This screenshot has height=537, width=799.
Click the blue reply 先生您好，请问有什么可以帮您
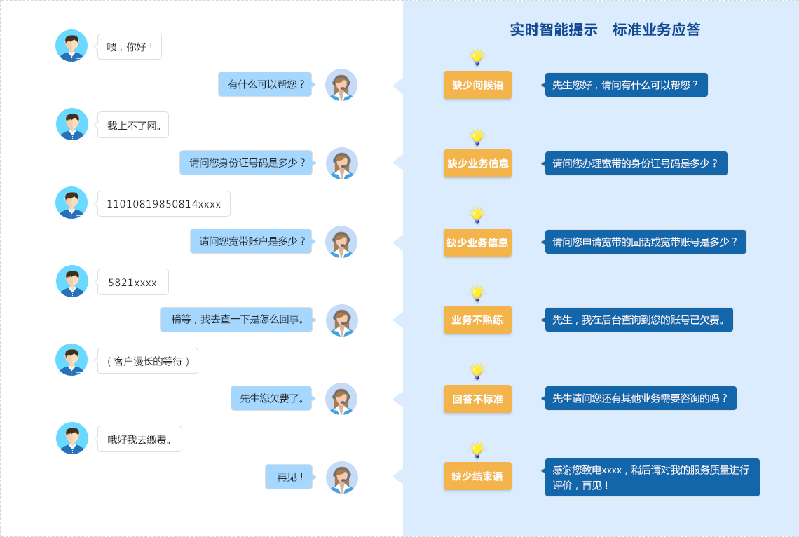pyautogui.click(x=626, y=84)
